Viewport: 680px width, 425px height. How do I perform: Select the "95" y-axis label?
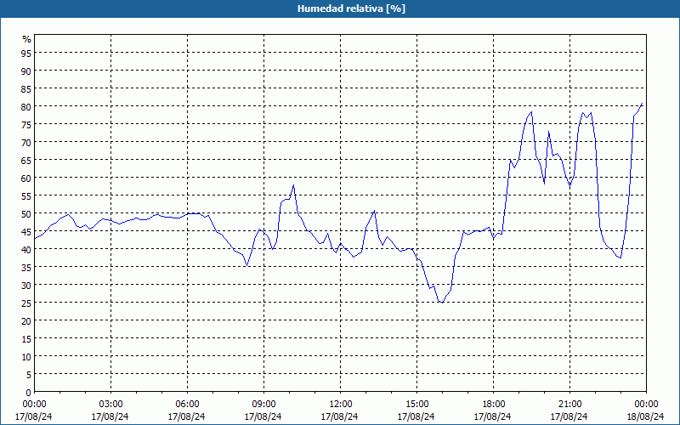26,53
